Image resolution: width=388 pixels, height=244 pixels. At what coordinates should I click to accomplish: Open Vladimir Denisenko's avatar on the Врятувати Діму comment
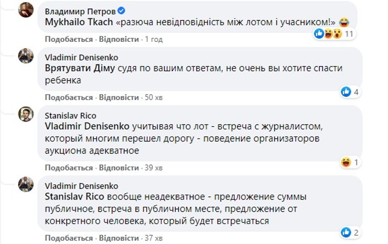[27, 56]
